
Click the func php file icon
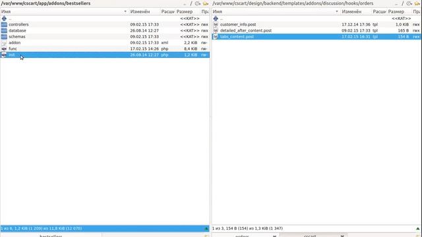pyautogui.click(x=4, y=49)
